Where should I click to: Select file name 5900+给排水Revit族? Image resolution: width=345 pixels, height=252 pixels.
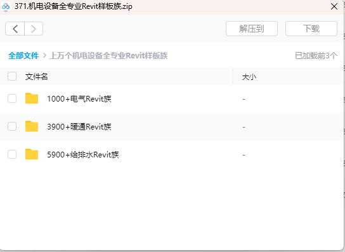[x=83, y=155]
